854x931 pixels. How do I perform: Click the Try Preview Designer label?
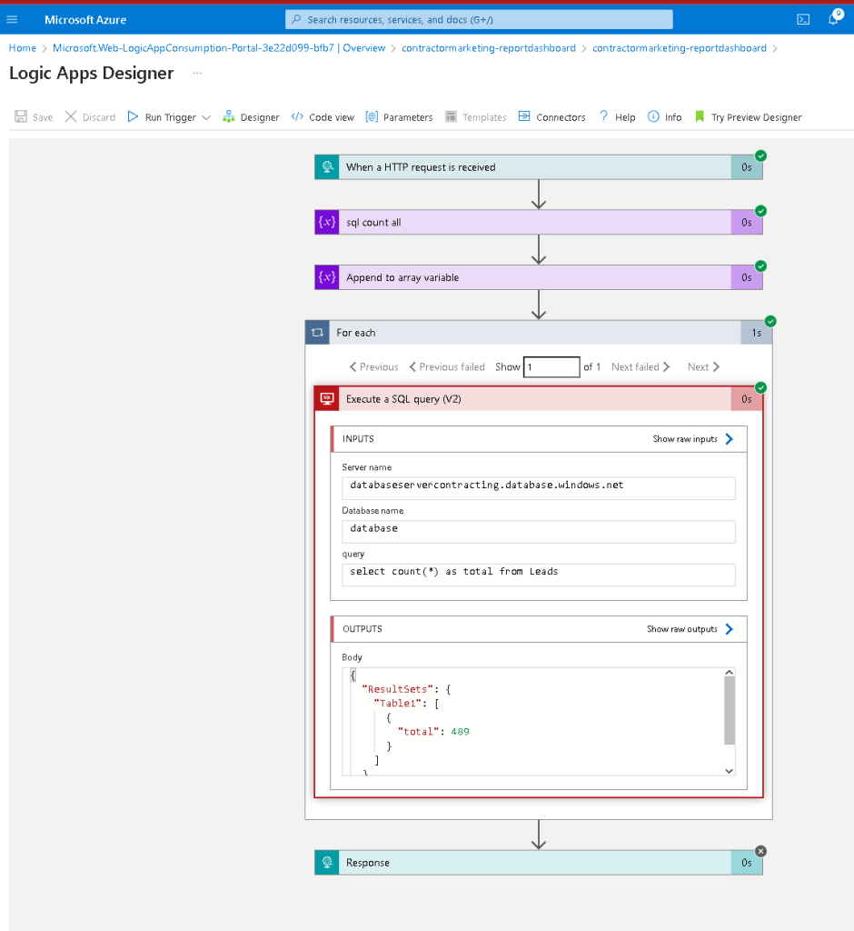coord(756,117)
